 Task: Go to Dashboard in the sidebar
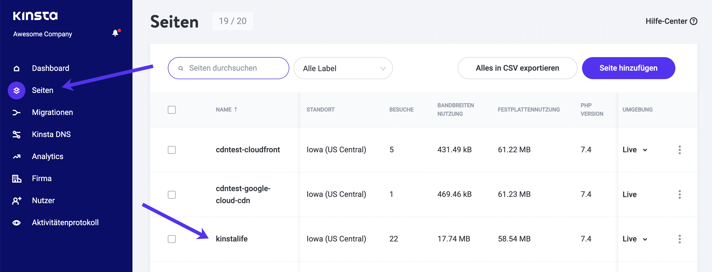[x=51, y=68]
